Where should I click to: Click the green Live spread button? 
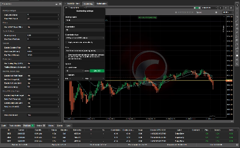click(97, 71)
